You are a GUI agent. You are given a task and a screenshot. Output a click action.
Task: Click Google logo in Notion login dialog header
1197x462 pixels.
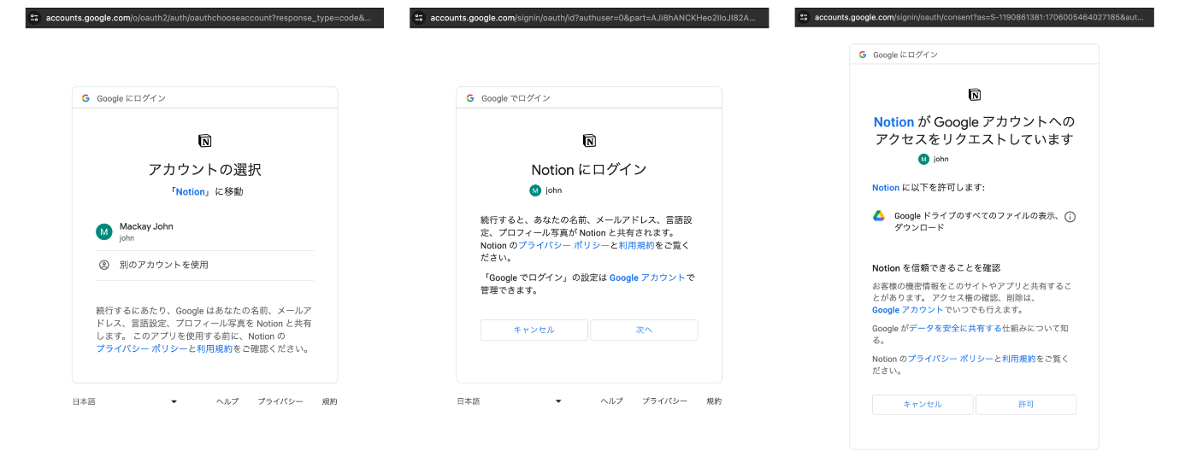(x=470, y=98)
